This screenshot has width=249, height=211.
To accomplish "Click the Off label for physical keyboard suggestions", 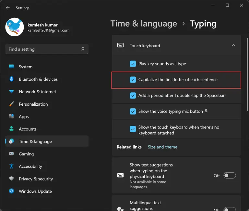I will point(217,176).
